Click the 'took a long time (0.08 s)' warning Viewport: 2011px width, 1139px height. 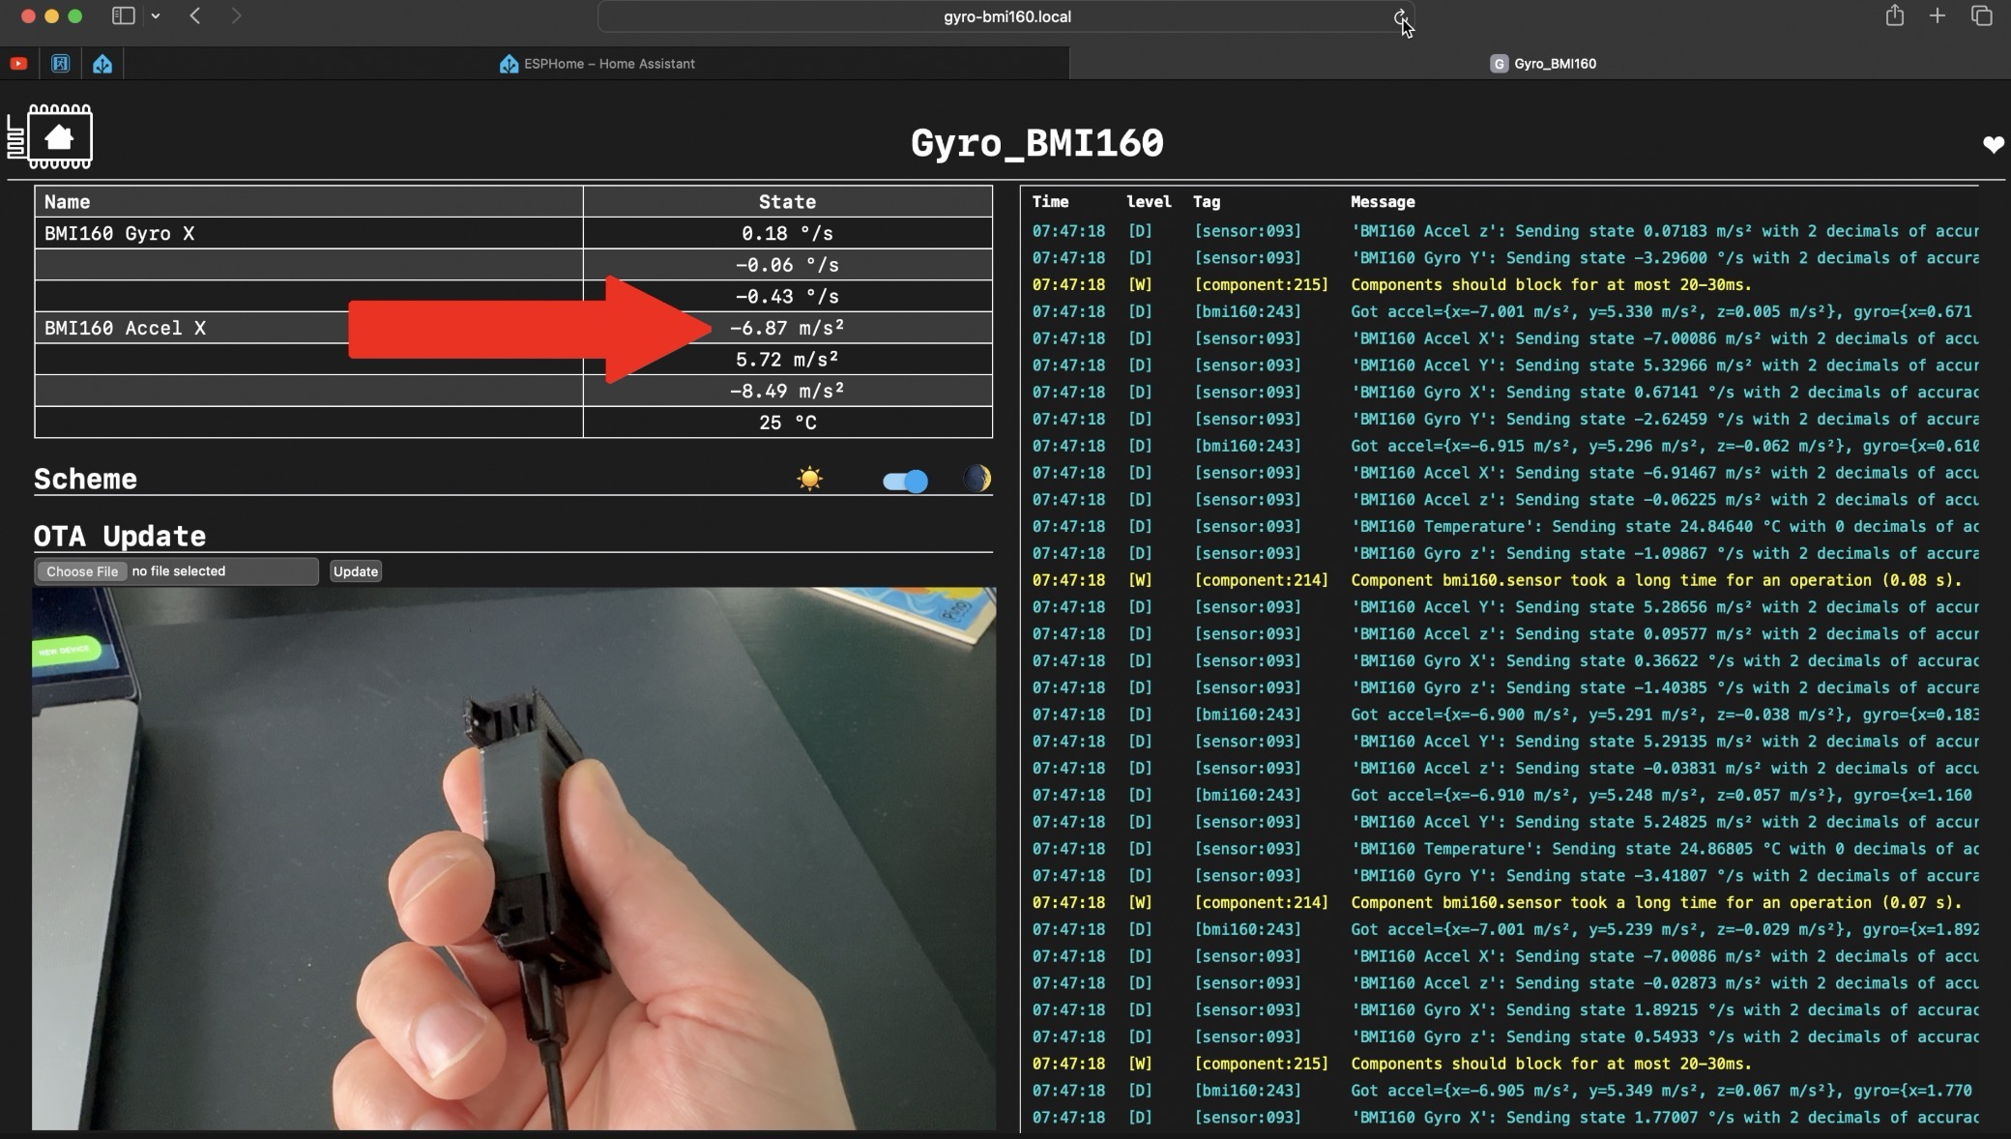click(x=1656, y=580)
